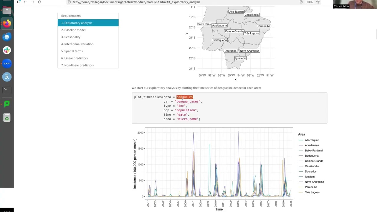Viewport: 377px width, 212px height.
Task: Click the Time axis label under the chart
Action: pos(219,209)
